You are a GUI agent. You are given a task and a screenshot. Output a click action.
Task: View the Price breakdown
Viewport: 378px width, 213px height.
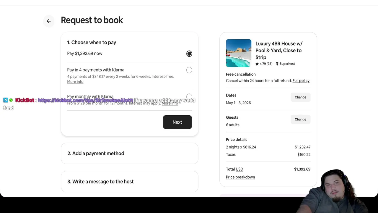240,177
